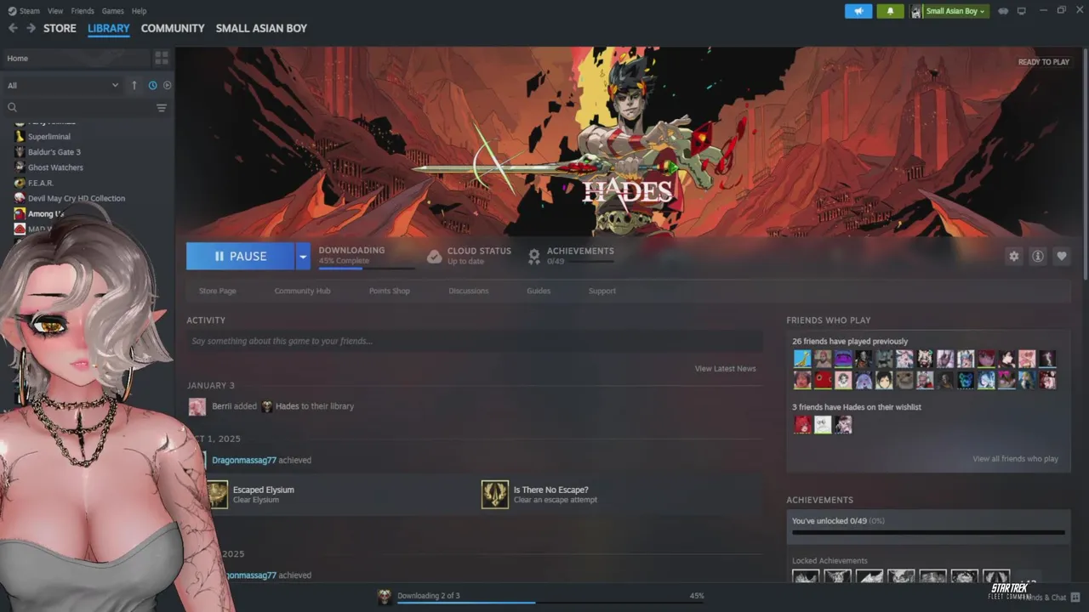The image size is (1089, 612).
Task: Open the Steam menu
Action: (30, 11)
